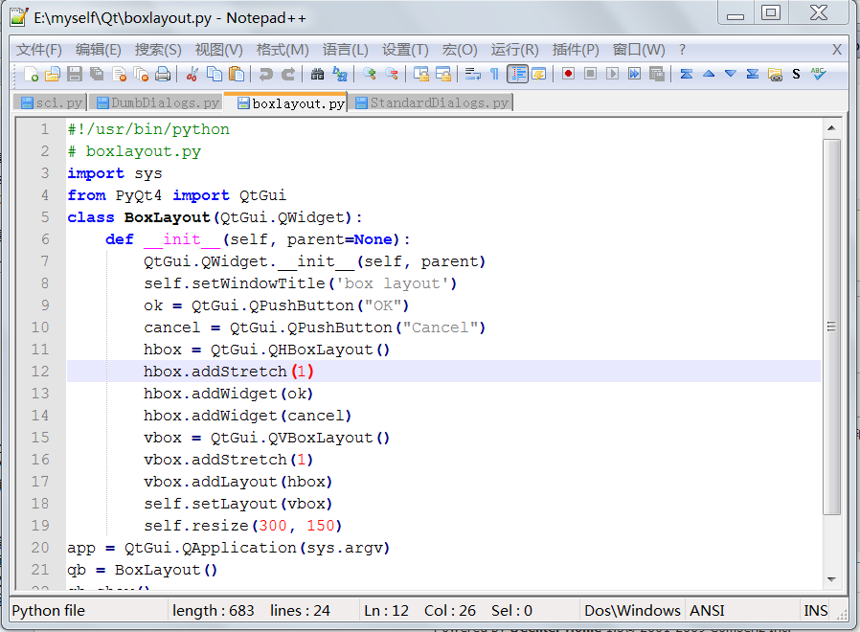Viewport: 860px width, 632px height.
Task: Switch to the StandardDialogs.py tab
Action: (x=432, y=102)
